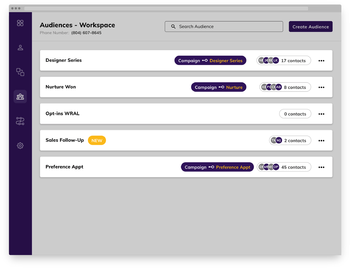The height and width of the screenshot is (268, 350).
Task: Click the Create Audience button
Action: coord(310,26)
